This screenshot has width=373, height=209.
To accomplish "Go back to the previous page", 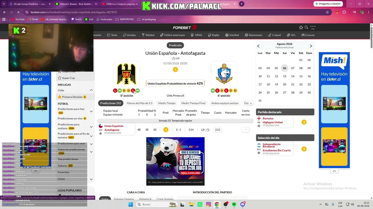I will 4,12.
